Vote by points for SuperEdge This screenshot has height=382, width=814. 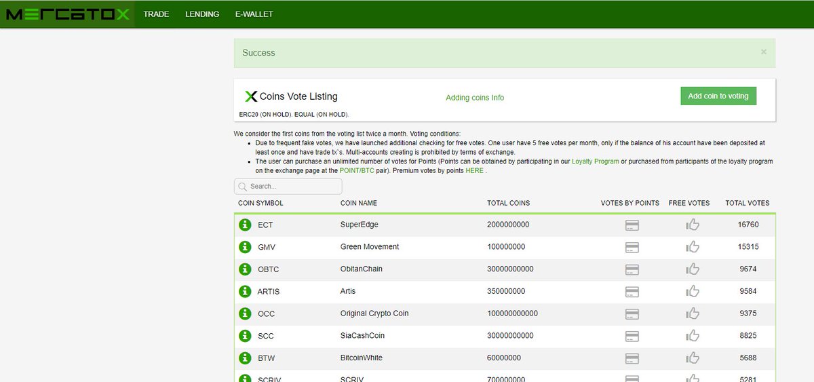tap(632, 225)
